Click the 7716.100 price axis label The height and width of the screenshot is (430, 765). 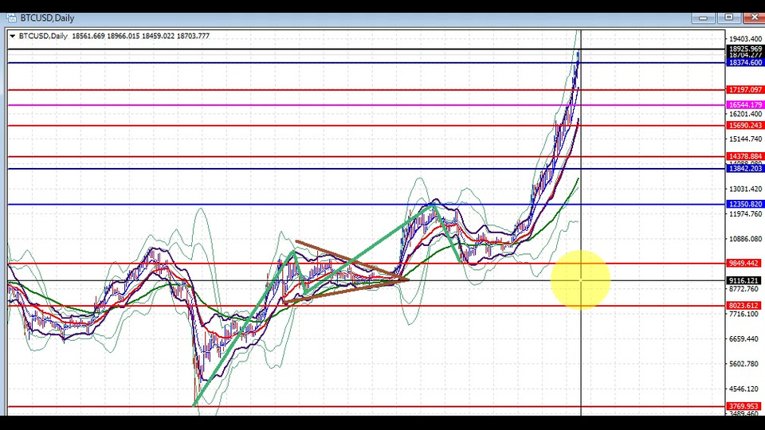pos(743,314)
